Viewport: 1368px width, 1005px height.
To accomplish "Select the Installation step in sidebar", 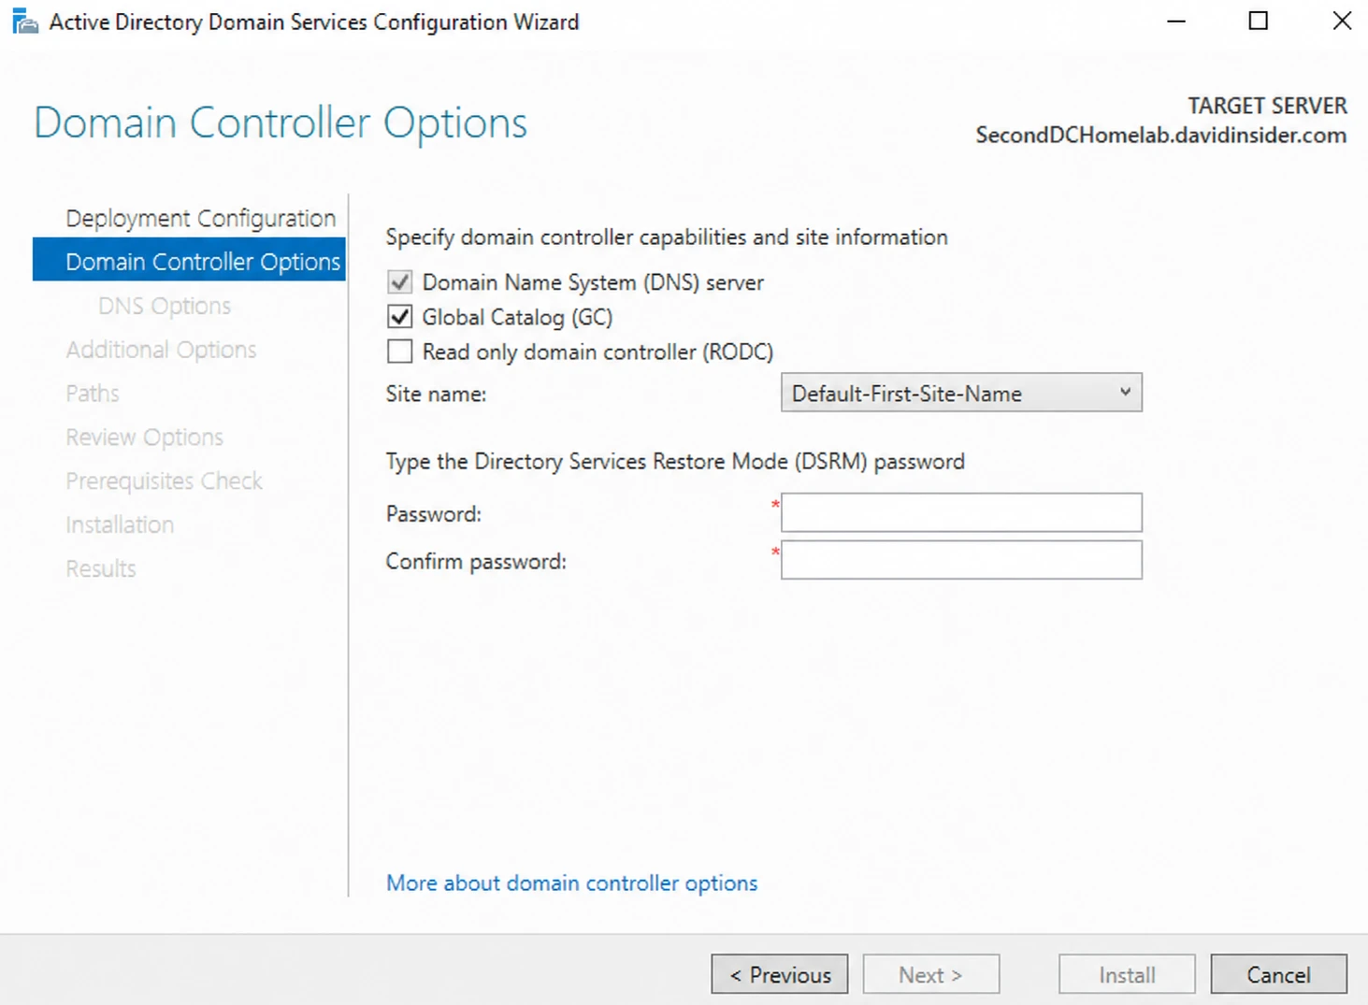I will pyautogui.click(x=120, y=524).
